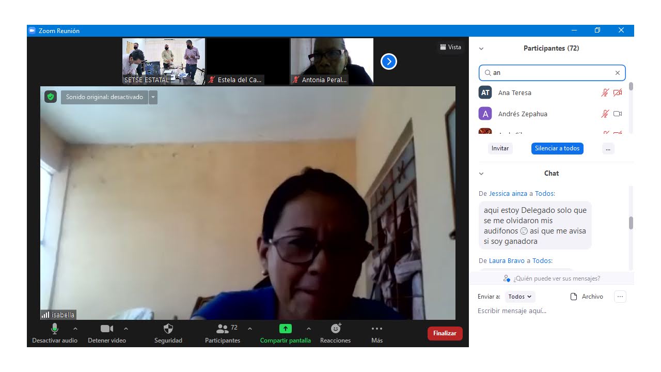The image size is (661, 372).
Task: Open the Reacciones smiley icon
Action: point(336,328)
